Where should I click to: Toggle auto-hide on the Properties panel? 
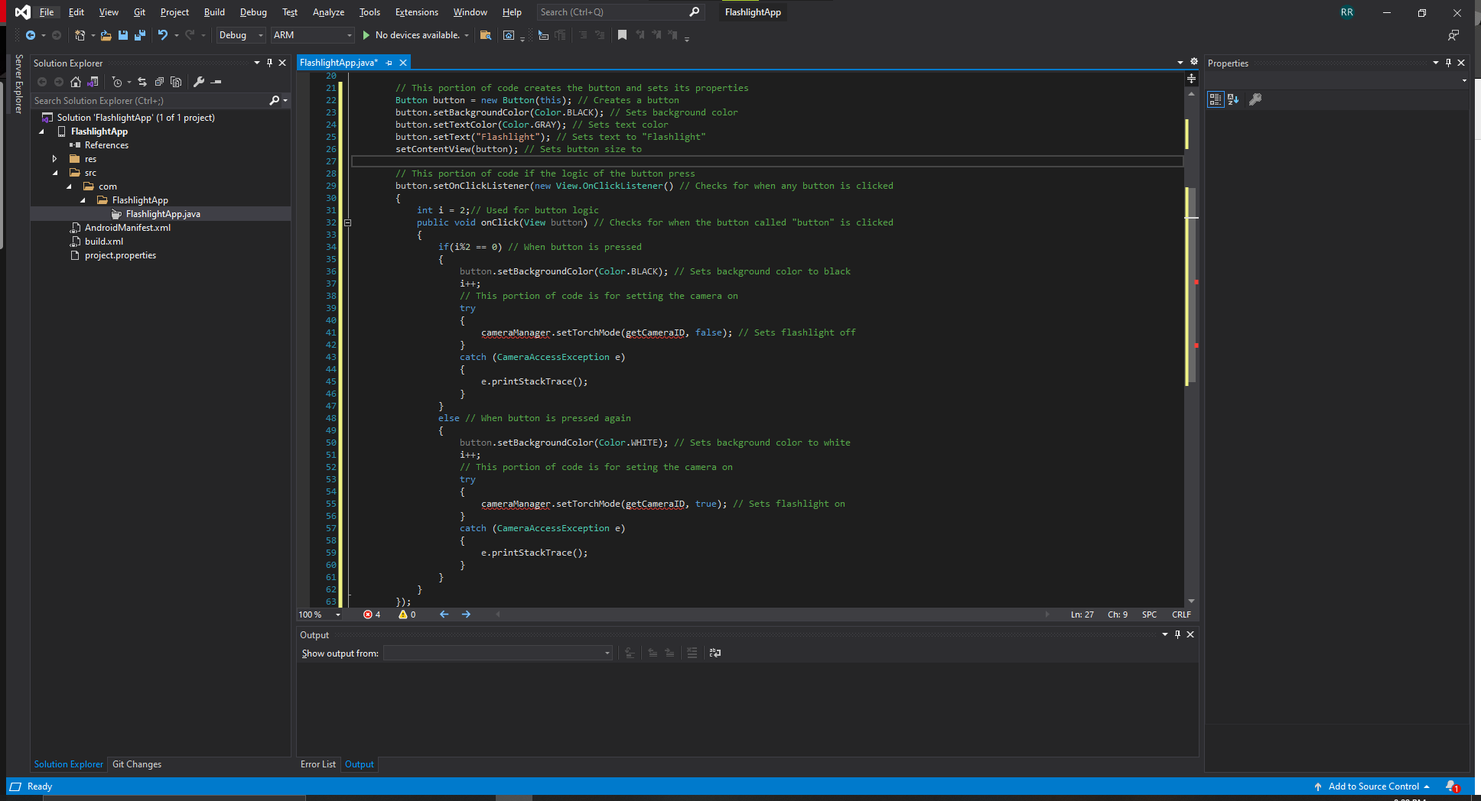pyautogui.click(x=1448, y=63)
